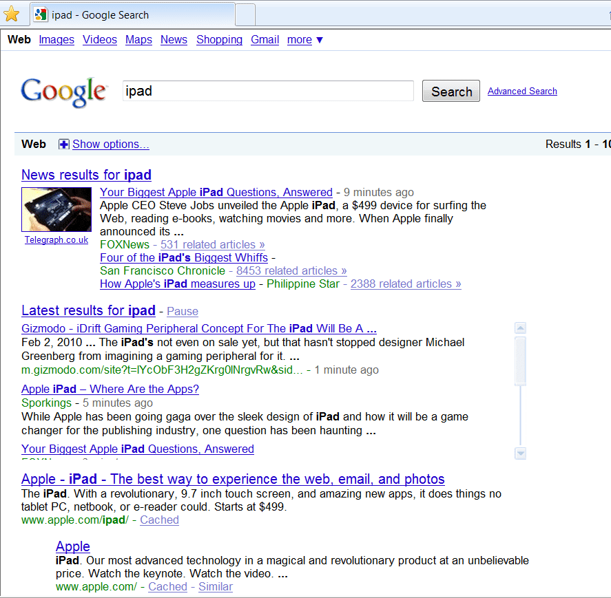Open Cached copy of www.apple.com/ipad/
The width and height of the screenshot is (611, 598).
159,520
